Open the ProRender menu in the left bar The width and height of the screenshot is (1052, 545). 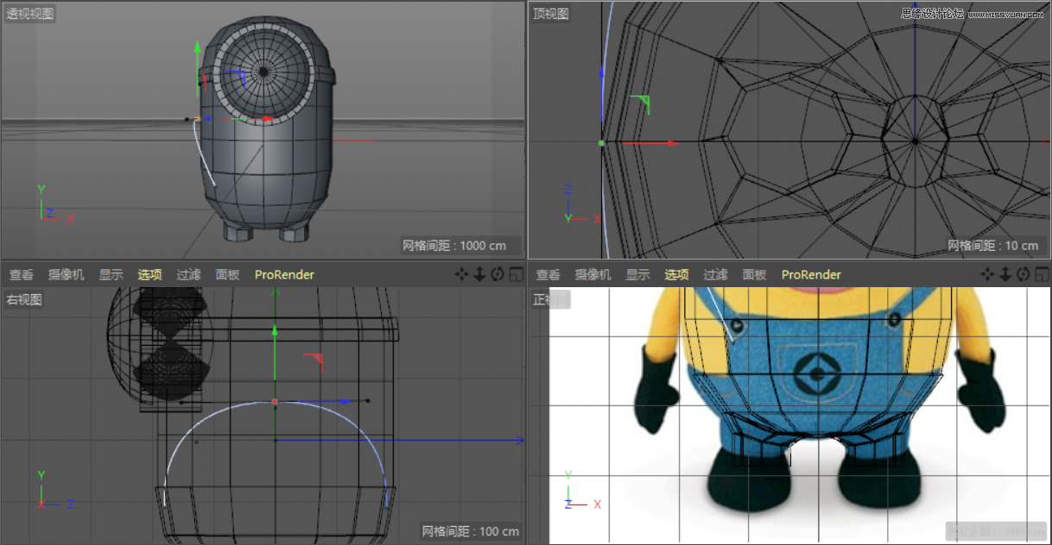pyautogui.click(x=284, y=274)
